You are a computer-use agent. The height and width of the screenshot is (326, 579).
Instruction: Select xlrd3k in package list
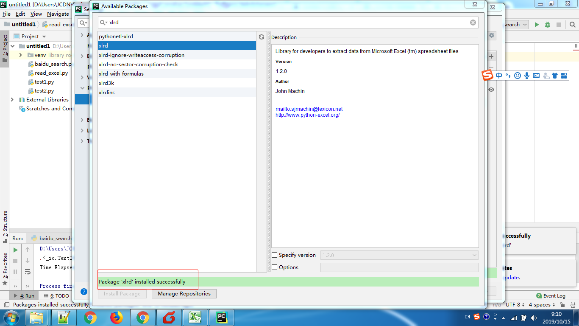(x=177, y=83)
